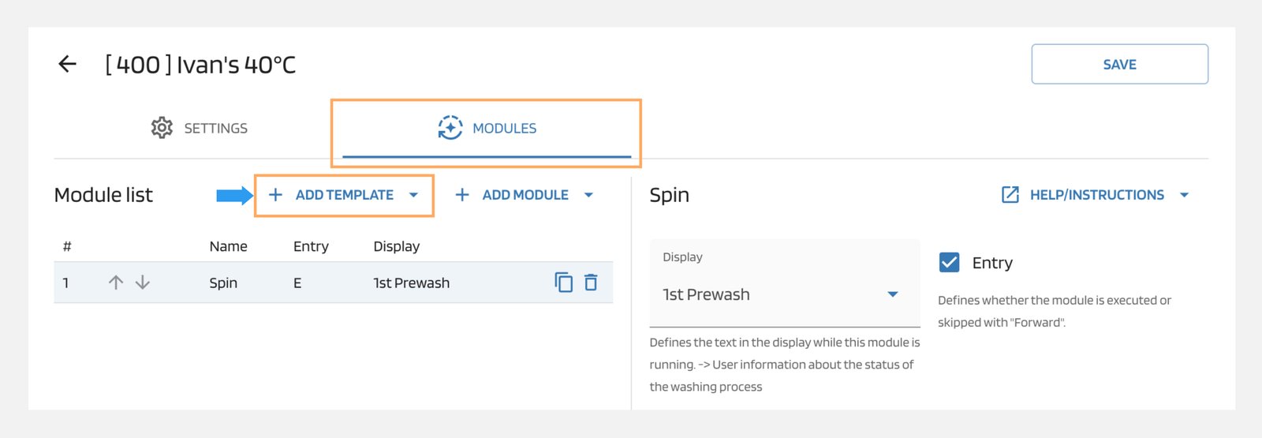This screenshot has height=438, width=1262.
Task: Select the Spin row name in module list
Action: [x=223, y=283]
